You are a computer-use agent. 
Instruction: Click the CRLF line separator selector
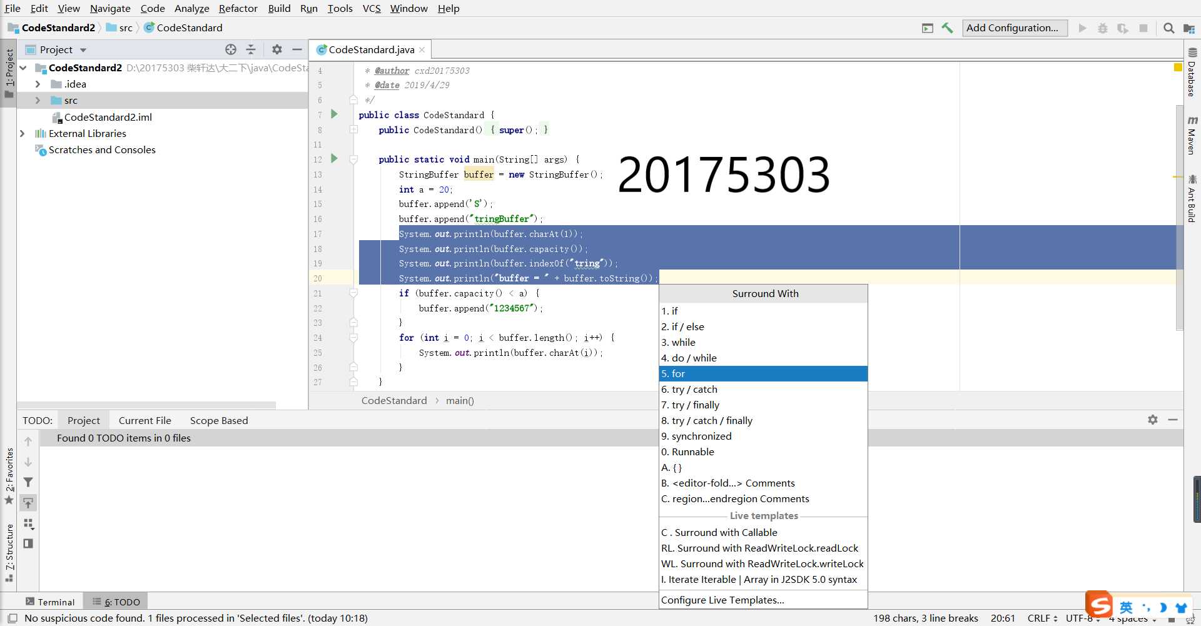[1042, 618]
